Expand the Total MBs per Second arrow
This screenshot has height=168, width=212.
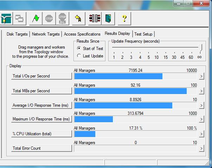coord(201,91)
